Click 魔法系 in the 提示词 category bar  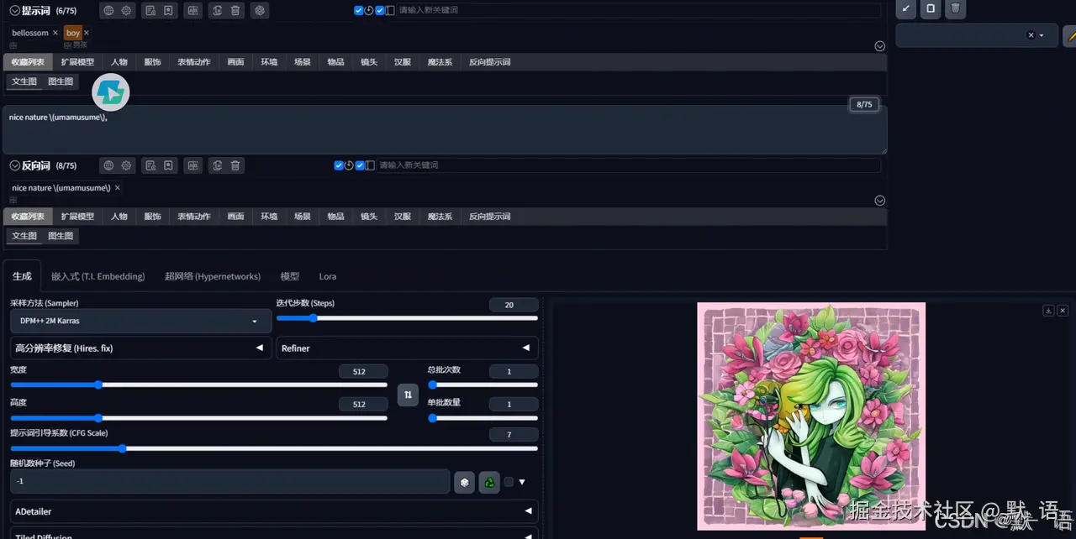[x=440, y=62]
